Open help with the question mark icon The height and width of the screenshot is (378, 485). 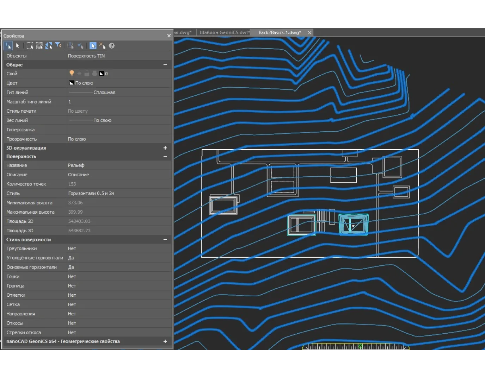pos(112,46)
